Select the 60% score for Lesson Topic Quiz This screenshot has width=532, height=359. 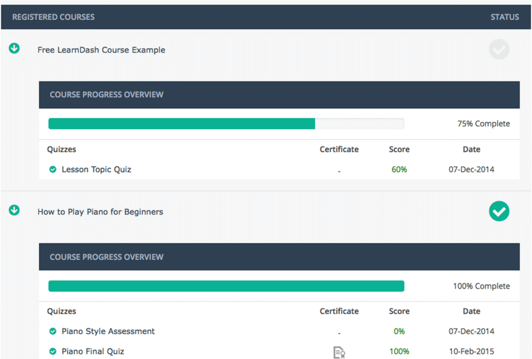tap(399, 169)
